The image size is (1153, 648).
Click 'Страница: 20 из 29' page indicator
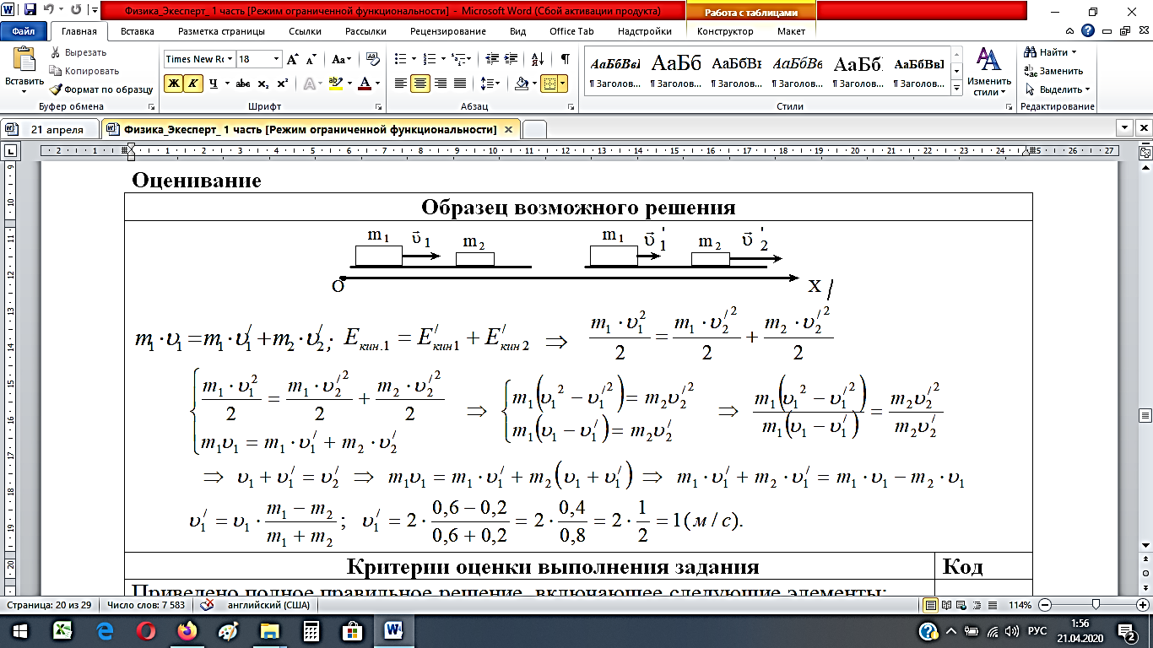point(50,606)
